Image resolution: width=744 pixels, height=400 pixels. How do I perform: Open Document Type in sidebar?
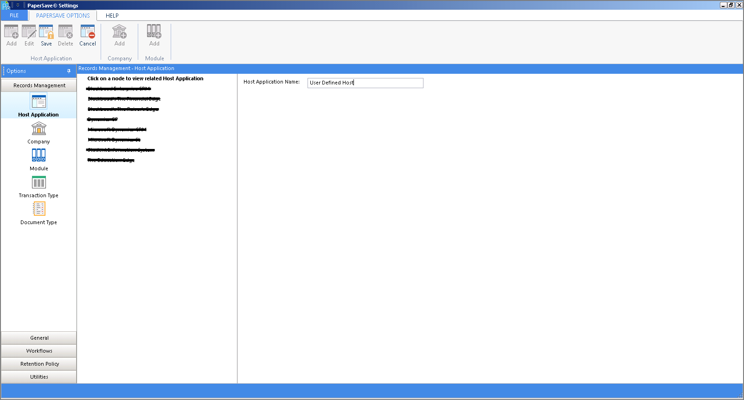38,213
